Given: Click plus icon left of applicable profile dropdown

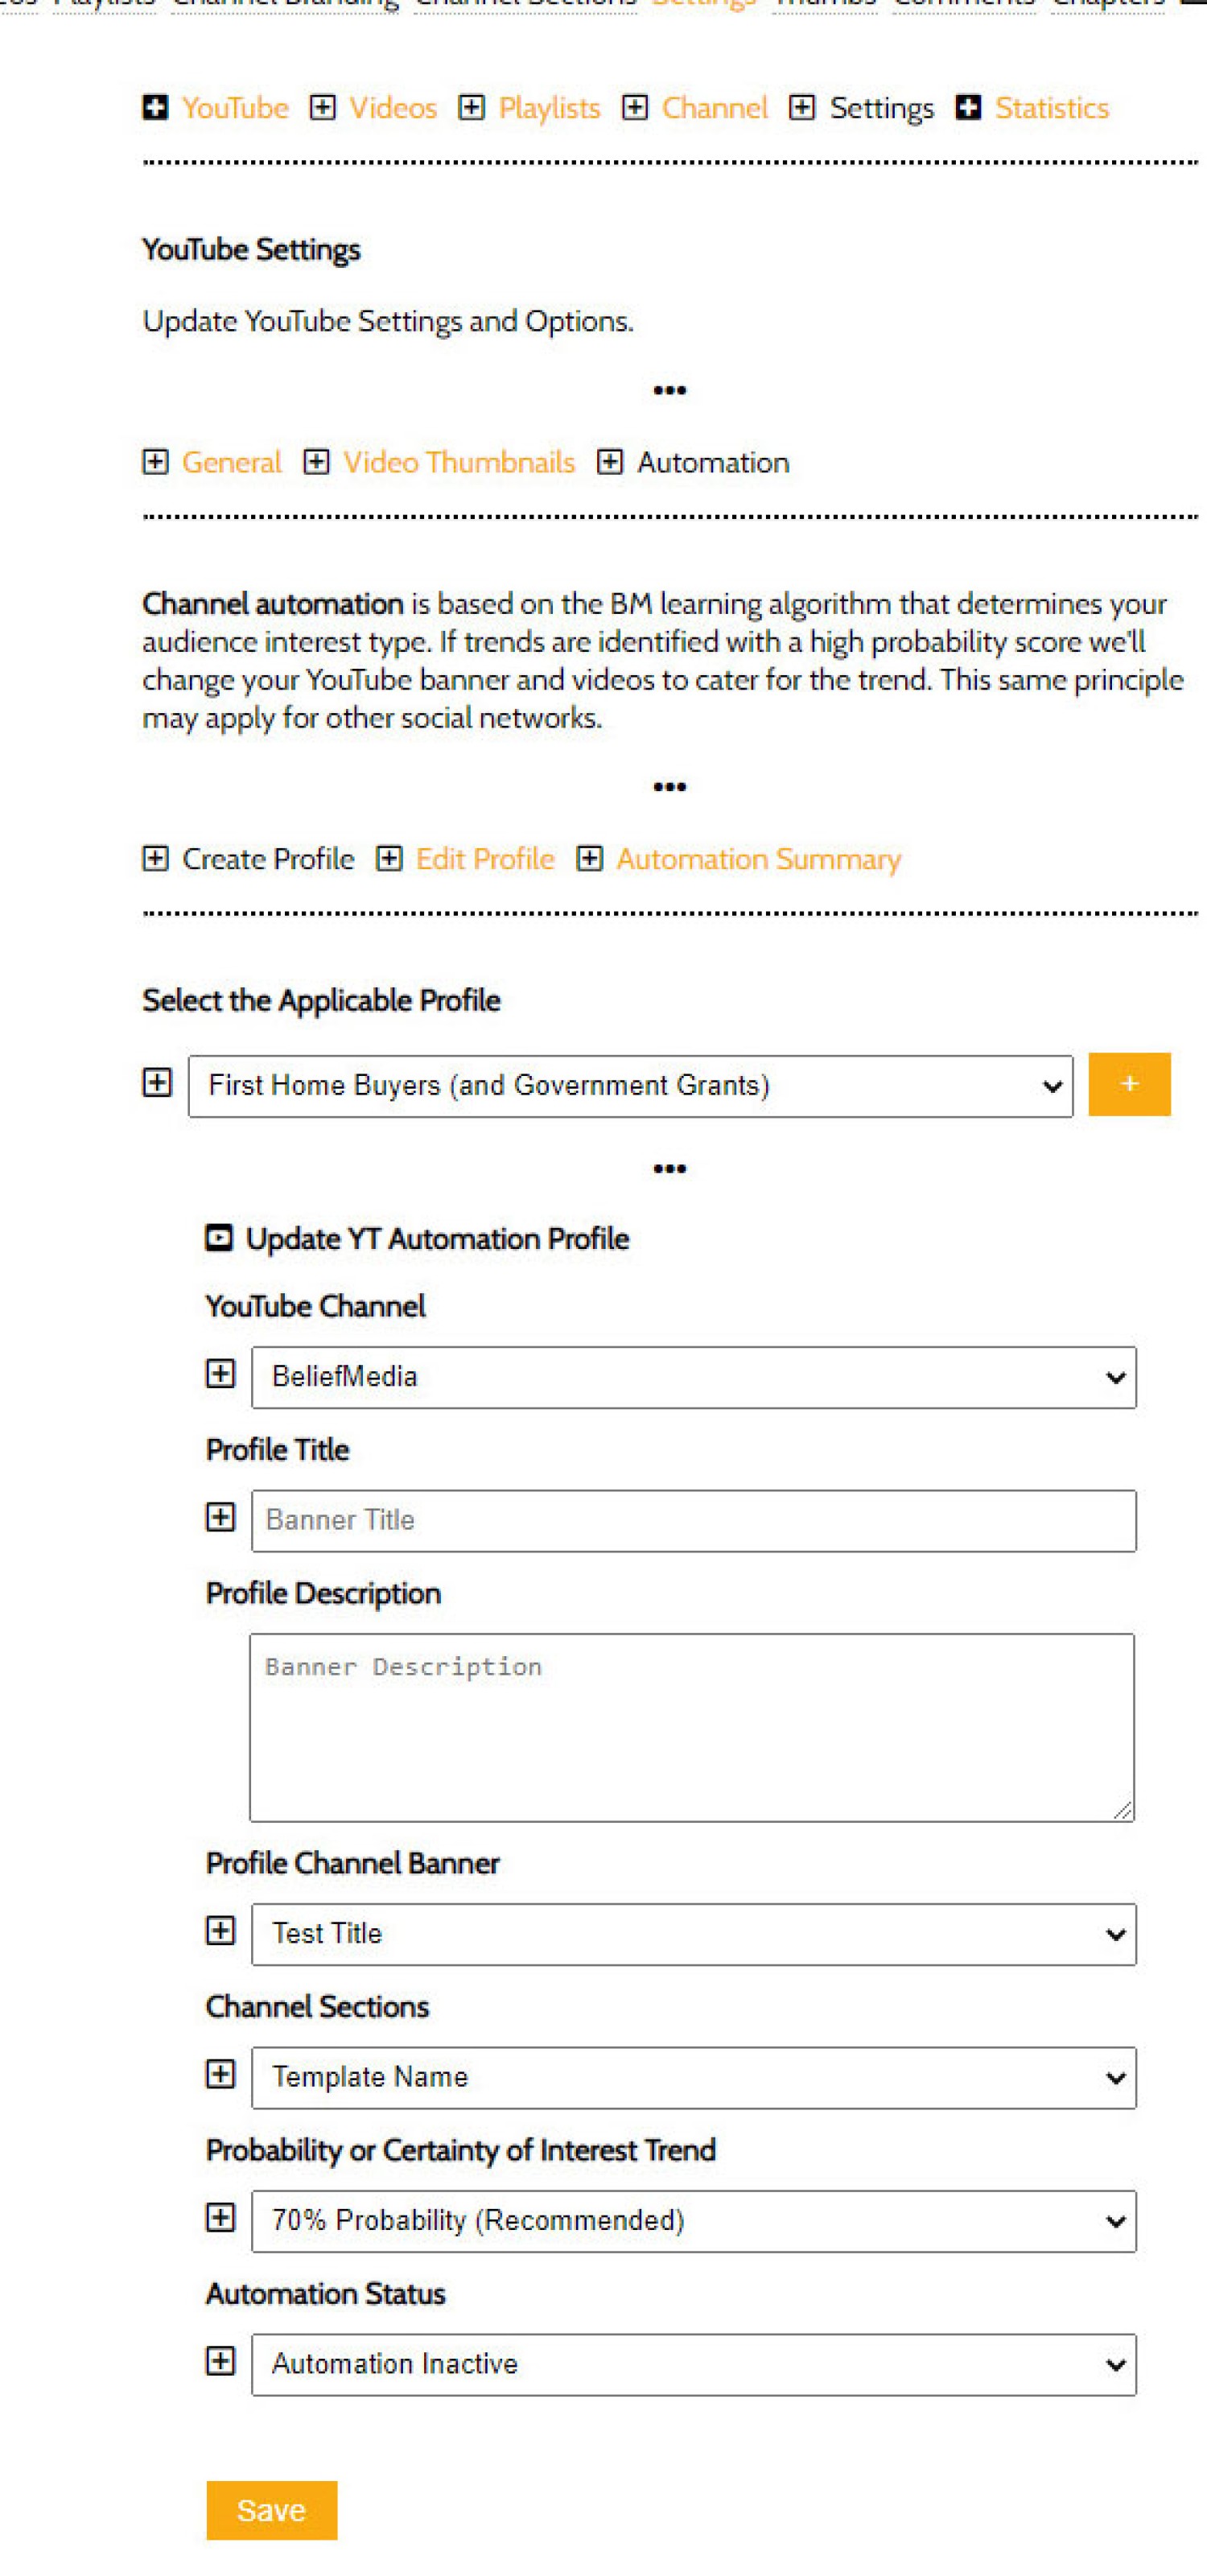Looking at the screenshot, I should [x=157, y=1083].
